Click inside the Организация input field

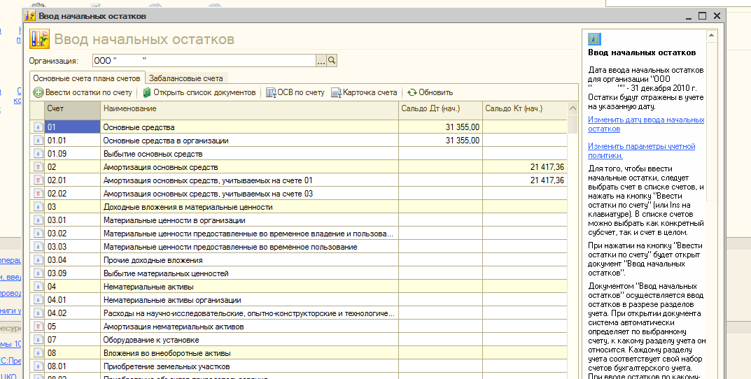click(203, 61)
